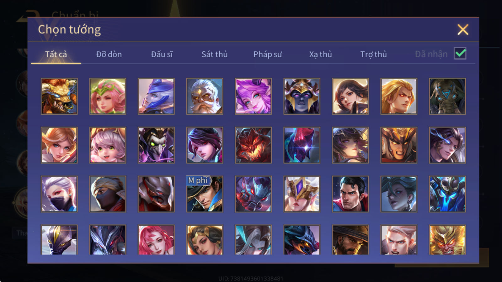Pick the green-eyed dark jester hero

pyautogui.click(x=156, y=145)
